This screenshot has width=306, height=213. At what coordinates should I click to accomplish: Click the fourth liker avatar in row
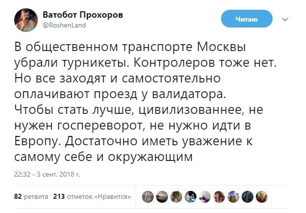click(x=191, y=197)
